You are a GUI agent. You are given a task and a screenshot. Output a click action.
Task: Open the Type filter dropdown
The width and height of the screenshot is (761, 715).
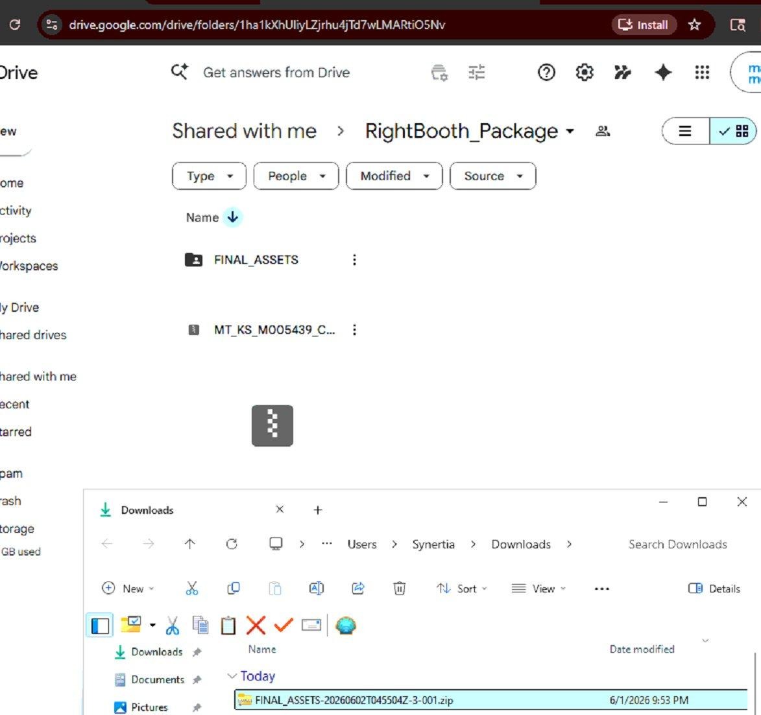coord(209,176)
